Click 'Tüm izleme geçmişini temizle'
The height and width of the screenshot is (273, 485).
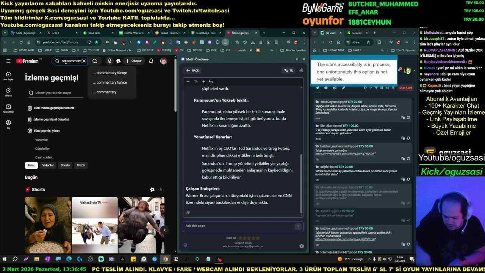pyautogui.click(x=51, y=108)
